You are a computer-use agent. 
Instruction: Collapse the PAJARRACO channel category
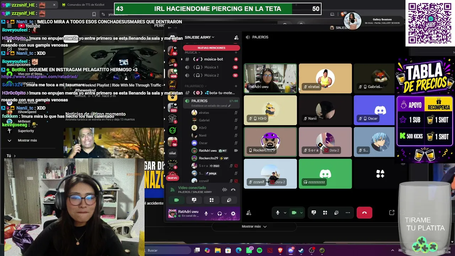(x=196, y=86)
